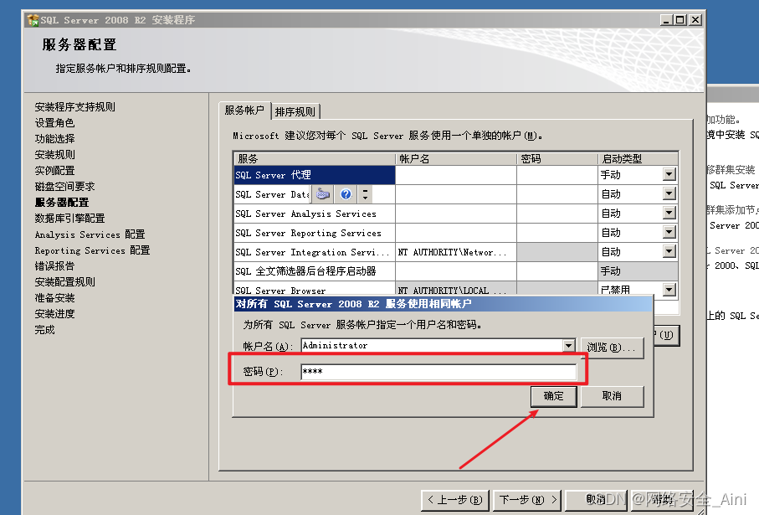Image resolution: width=759 pixels, height=515 pixels.
Task: Click the 密码(P) password input field
Action: pyautogui.click(x=438, y=372)
